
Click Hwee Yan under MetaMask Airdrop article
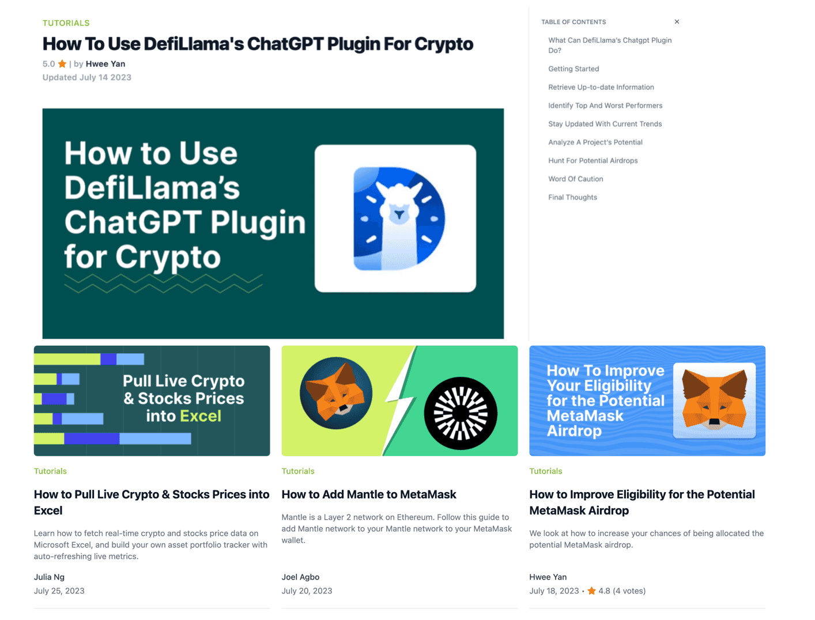[548, 577]
